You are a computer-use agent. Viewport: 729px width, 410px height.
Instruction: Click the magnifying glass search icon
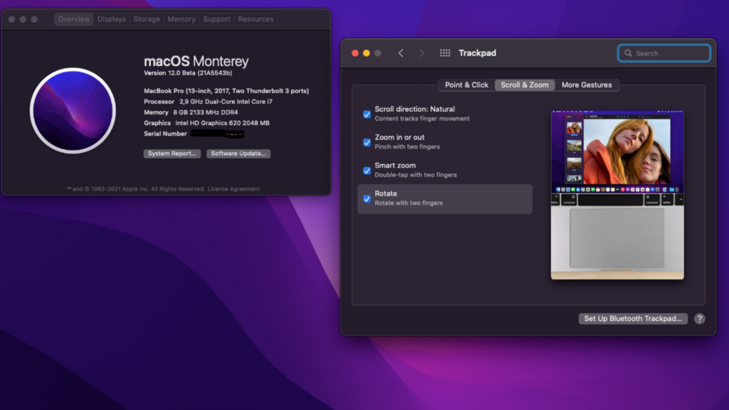[x=628, y=53]
